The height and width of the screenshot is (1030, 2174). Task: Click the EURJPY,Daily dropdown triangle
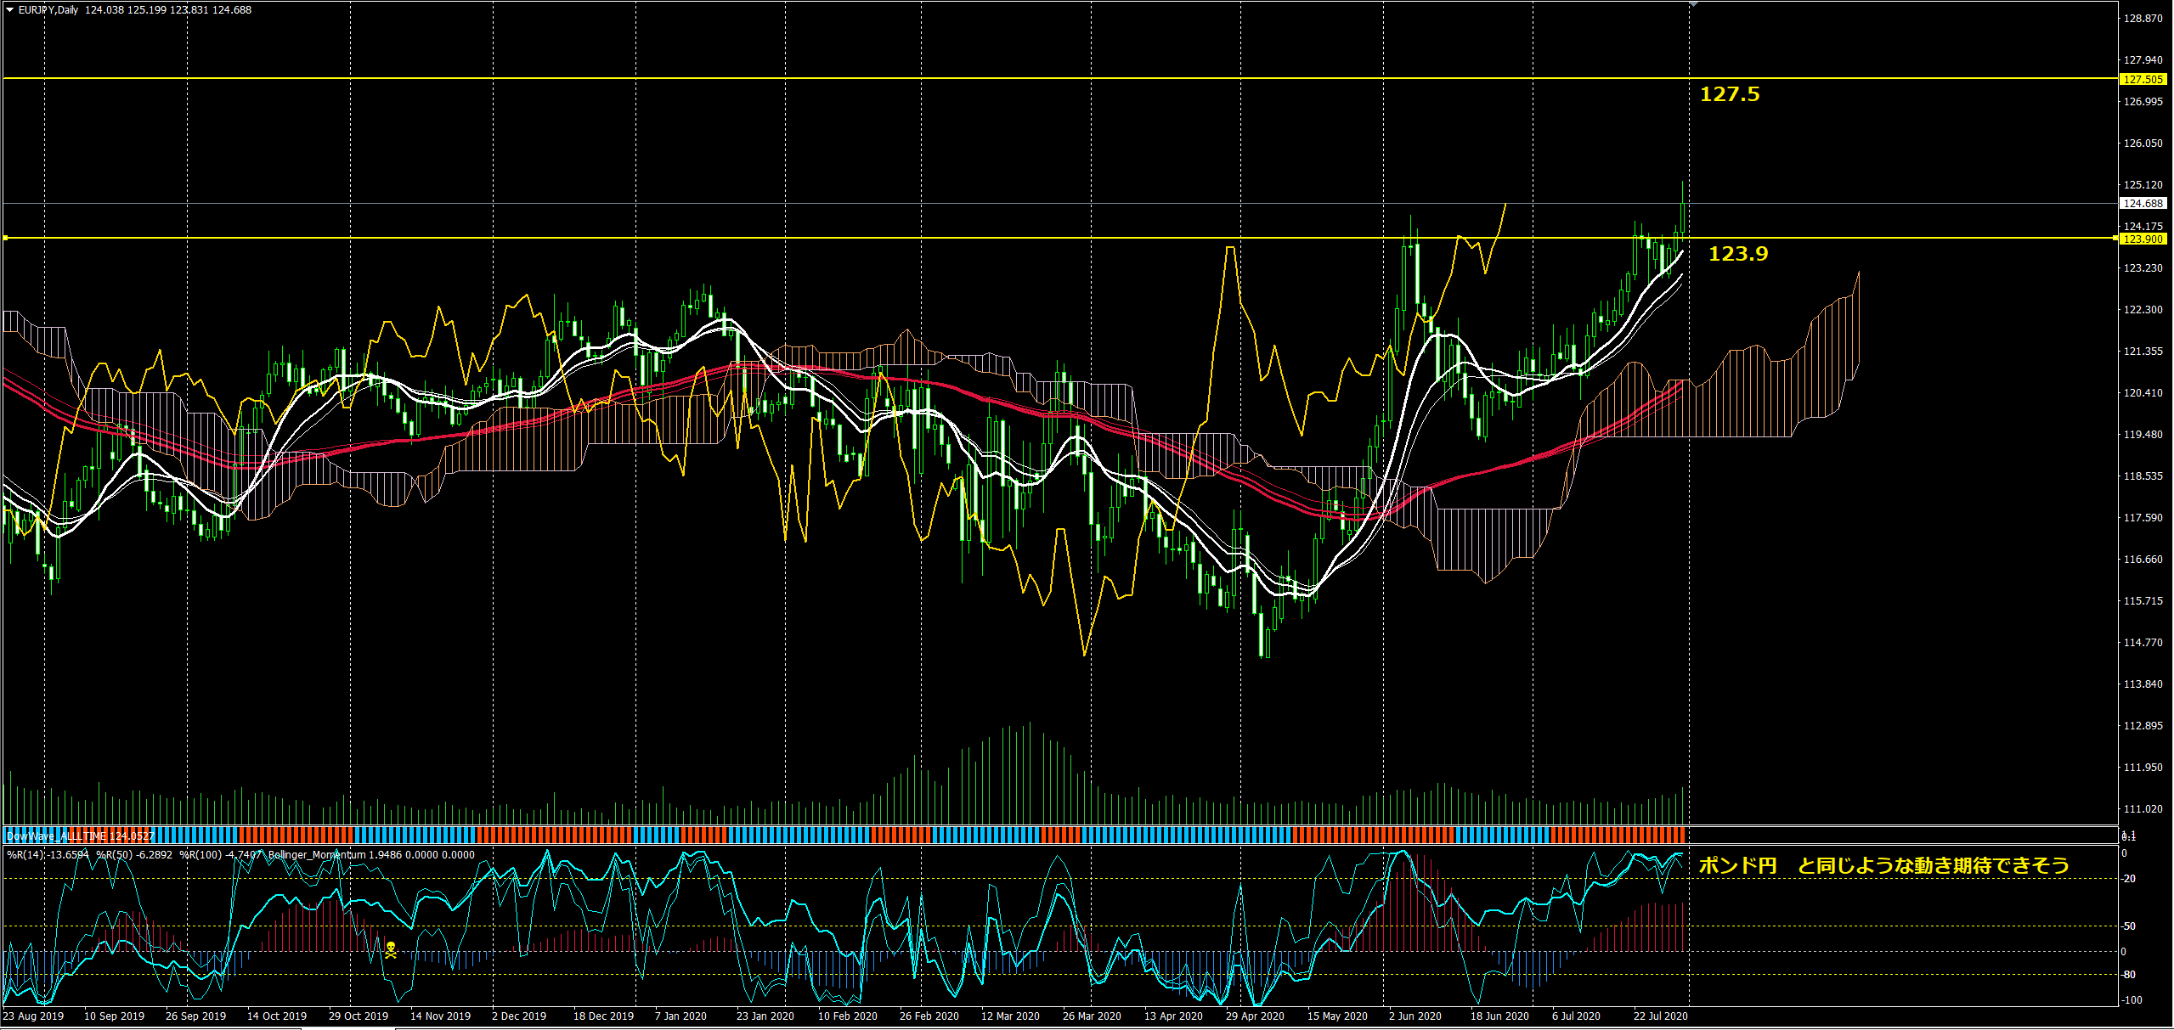coord(9,10)
